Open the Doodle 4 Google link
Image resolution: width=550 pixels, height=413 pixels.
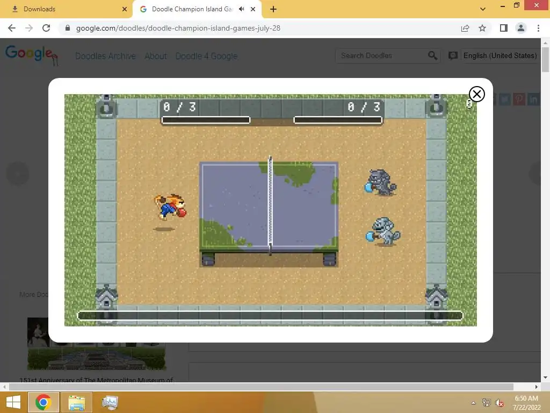(206, 56)
